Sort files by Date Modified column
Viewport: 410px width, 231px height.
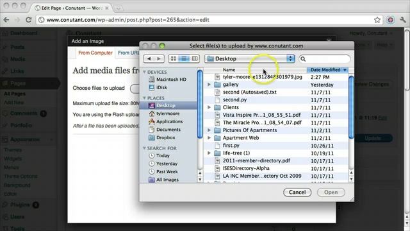click(x=328, y=70)
